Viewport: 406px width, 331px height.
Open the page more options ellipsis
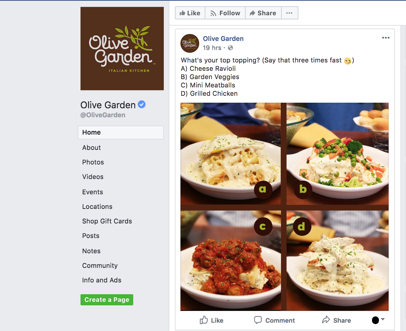[x=289, y=13]
